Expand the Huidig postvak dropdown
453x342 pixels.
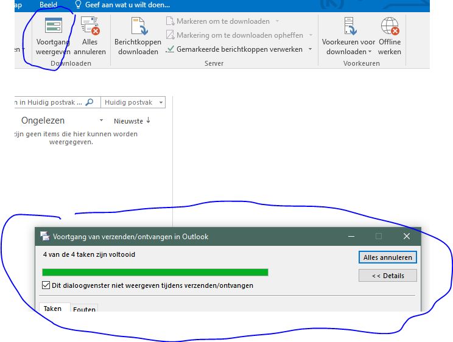pos(160,103)
